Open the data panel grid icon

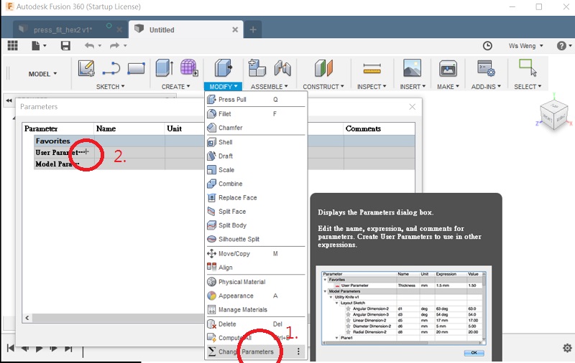pos(12,45)
